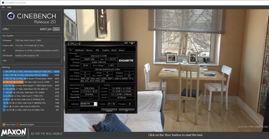Switch to the Memory tab in CPU-Z

(89, 50)
